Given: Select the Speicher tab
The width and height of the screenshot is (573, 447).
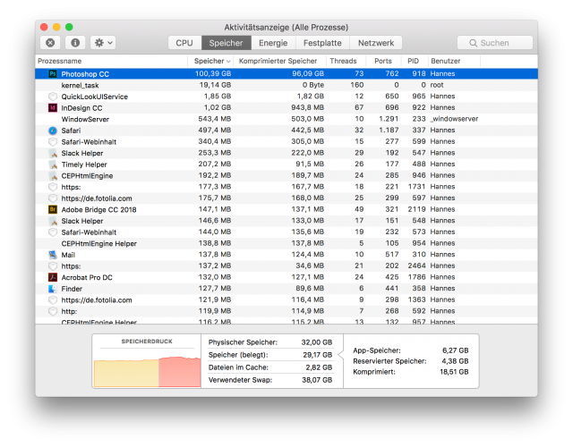Looking at the screenshot, I should pyautogui.click(x=226, y=43).
